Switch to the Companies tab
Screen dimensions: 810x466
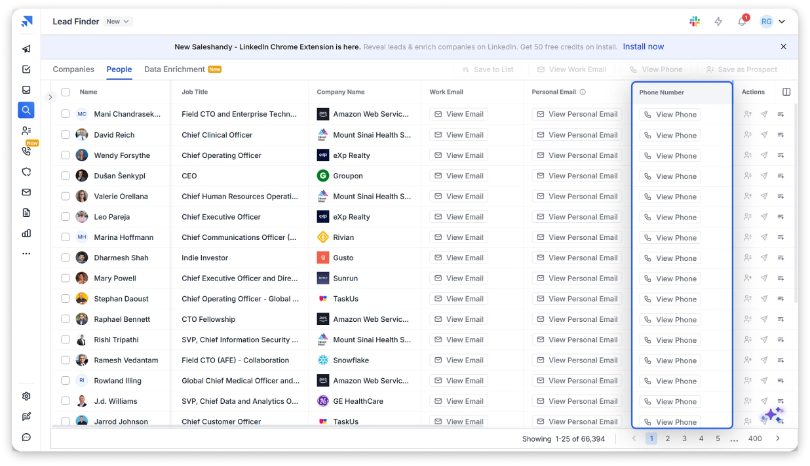(73, 69)
